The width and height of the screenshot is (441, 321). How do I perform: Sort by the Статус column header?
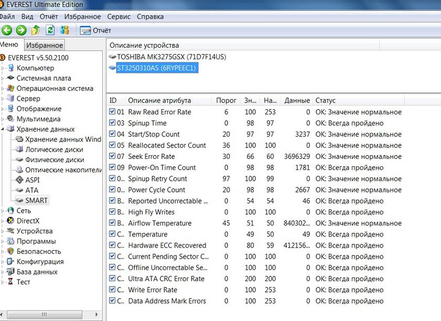(358, 100)
